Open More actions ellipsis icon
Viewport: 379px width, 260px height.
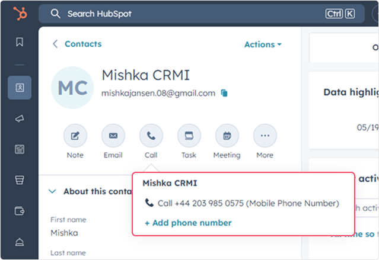point(265,136)
